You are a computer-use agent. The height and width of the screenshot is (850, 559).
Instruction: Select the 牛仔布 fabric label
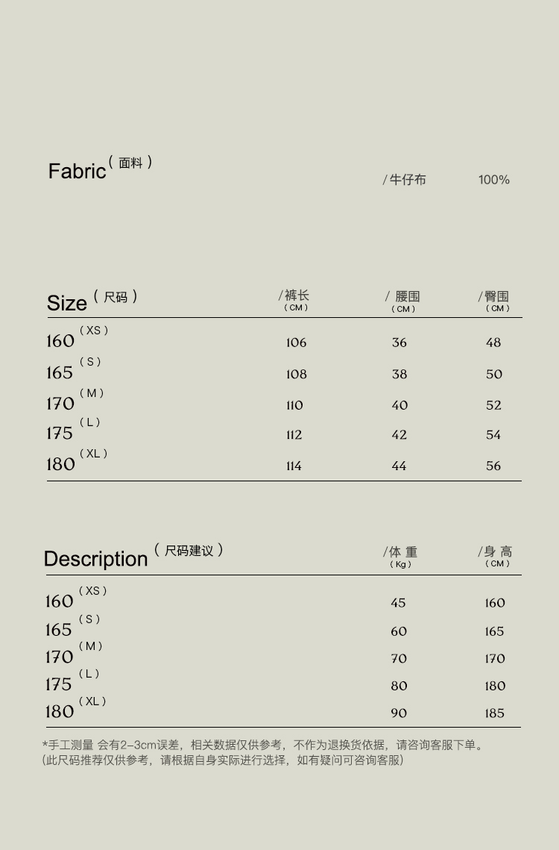tap(407, 180)
